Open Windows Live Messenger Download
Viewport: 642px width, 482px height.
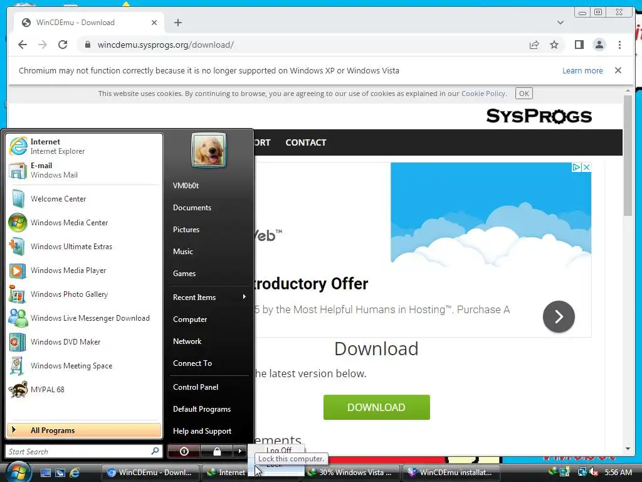(x=84, y=318)
